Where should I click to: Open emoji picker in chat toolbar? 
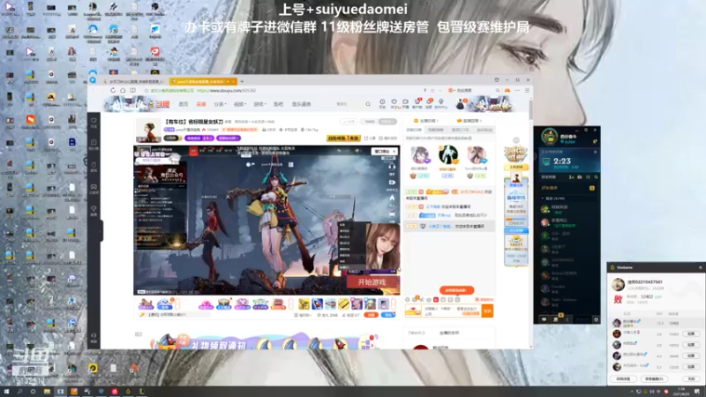(408, 299)
